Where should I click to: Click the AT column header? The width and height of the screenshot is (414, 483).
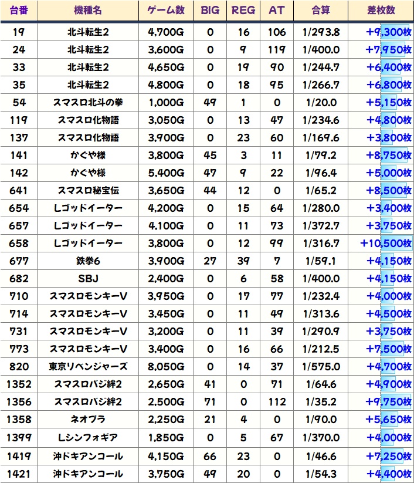276,11
